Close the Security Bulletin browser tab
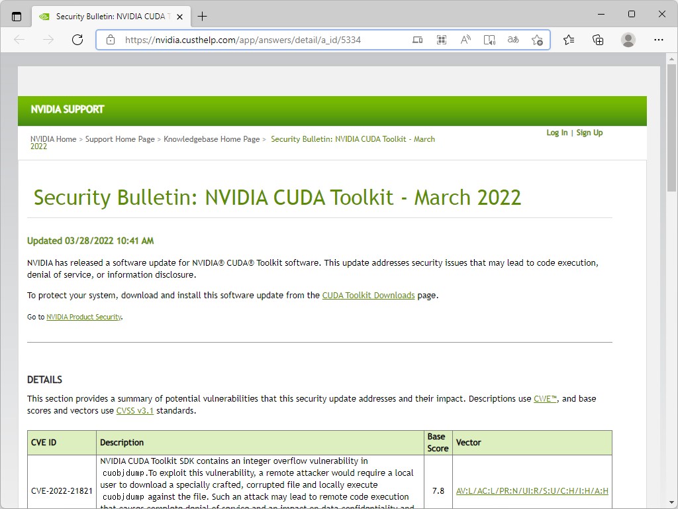Screen dimensions: 678x509 click(180, 17)
